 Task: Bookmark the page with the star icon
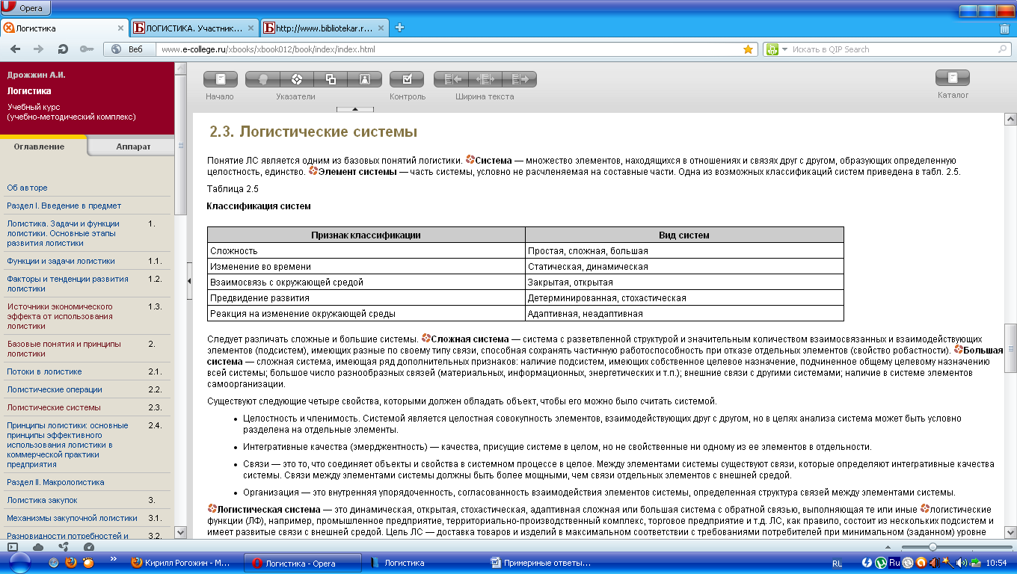click(x=748, y=49)
